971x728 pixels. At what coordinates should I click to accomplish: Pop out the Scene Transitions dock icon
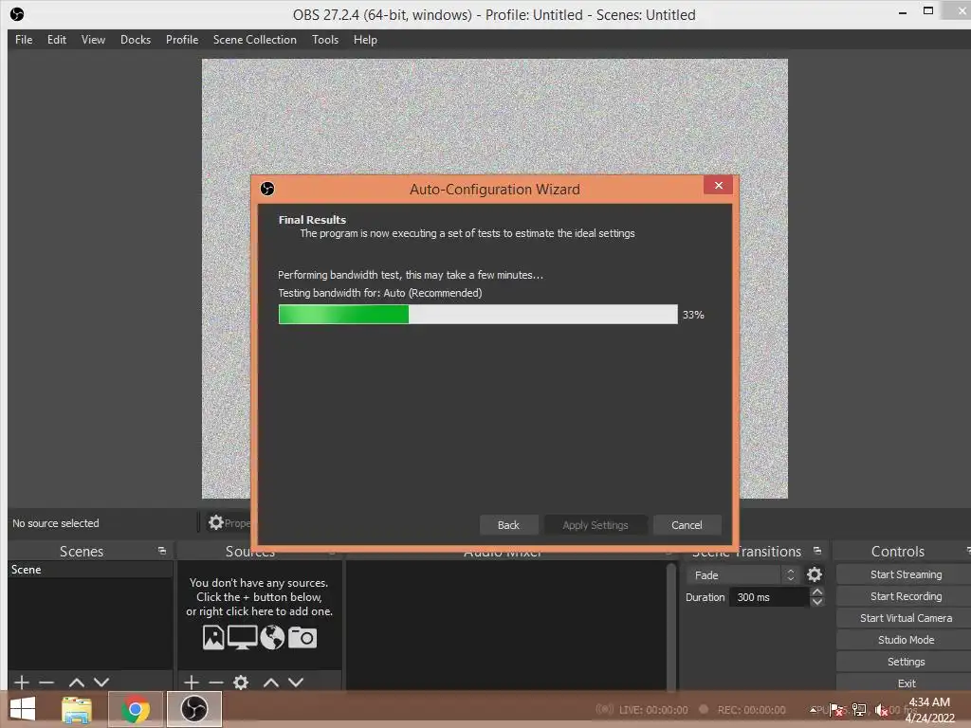click(817, 551)
